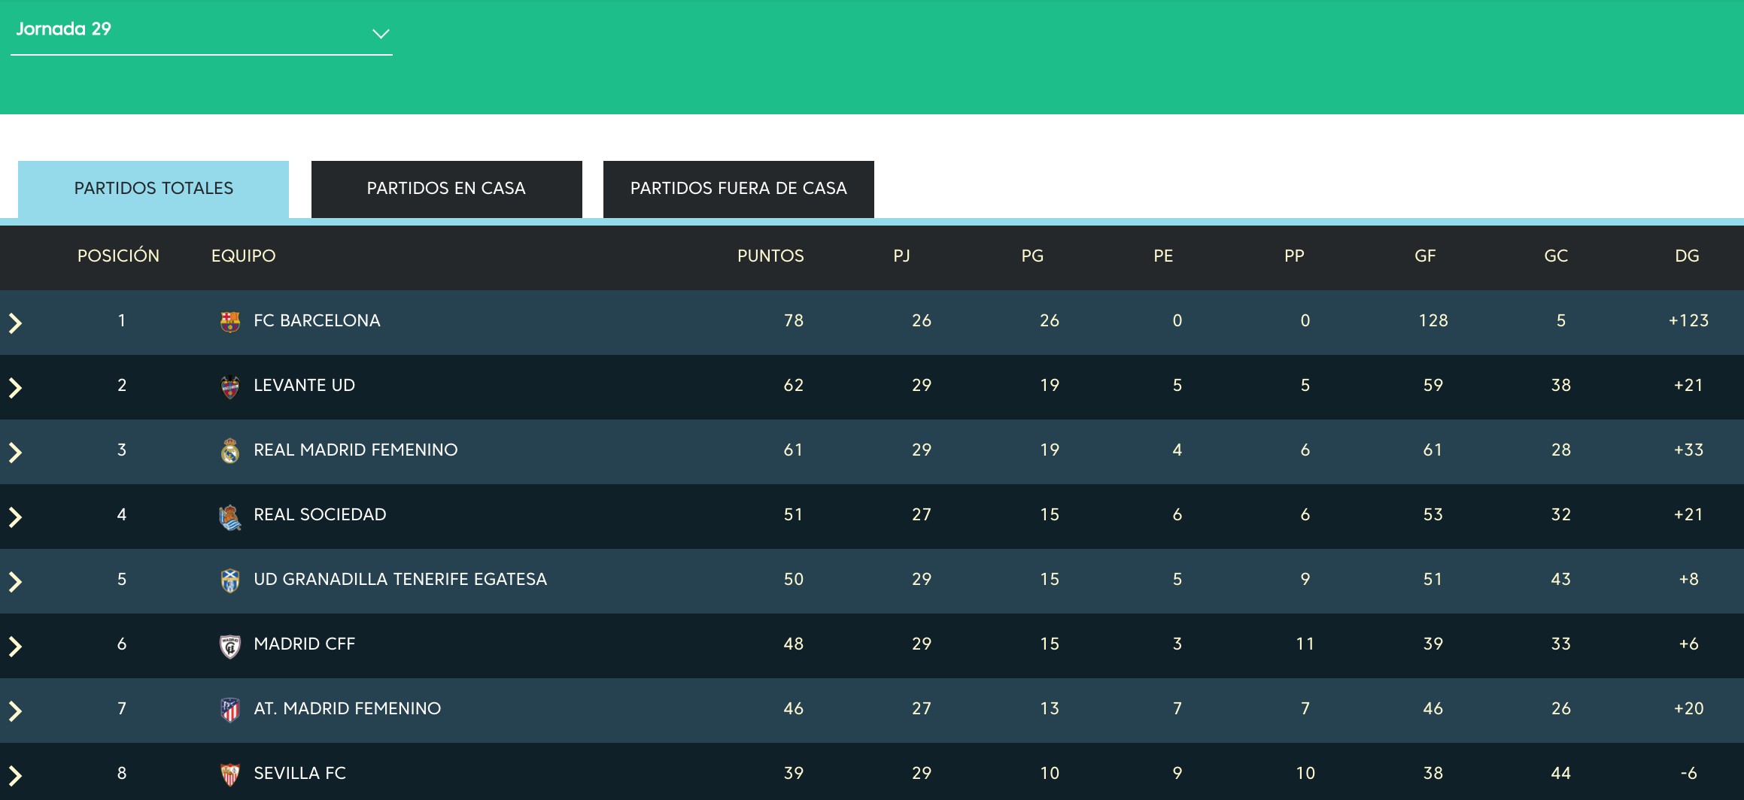The image size is (1744, 800).
Task: Open the REAL SOCIEDAD team name
Action: pos(320,515)
